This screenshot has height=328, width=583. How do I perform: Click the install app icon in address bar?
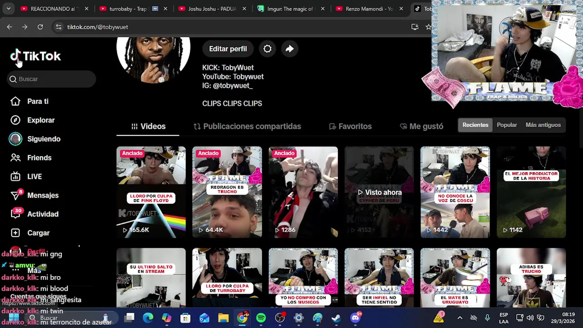414,27
